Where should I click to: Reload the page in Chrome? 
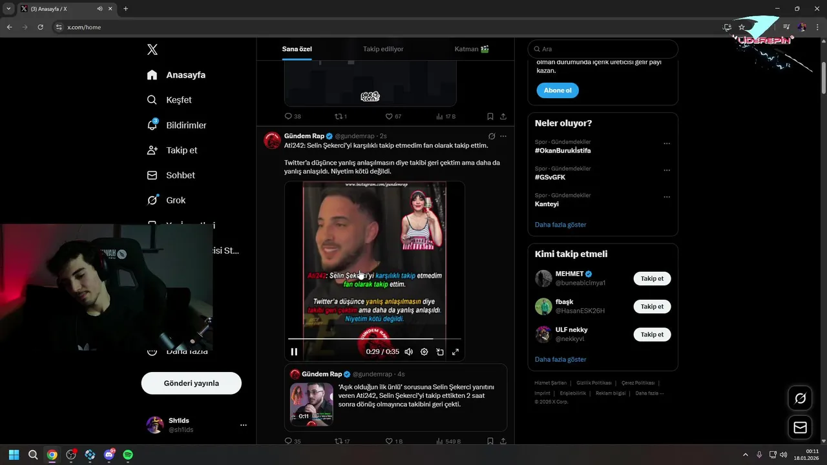tap(40, 27)
